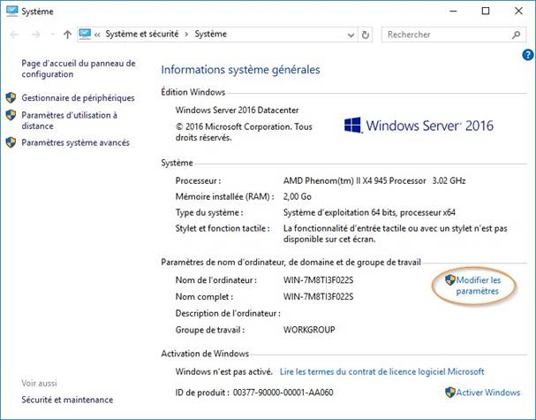The width and height of the screenshot is (536, 420).
Task: Select the Nom complet value
Action: [318, 296]
